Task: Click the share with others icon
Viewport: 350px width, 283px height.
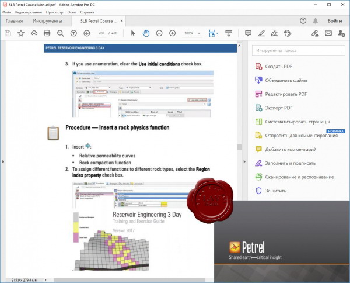Action: click(x=341, y=33)
